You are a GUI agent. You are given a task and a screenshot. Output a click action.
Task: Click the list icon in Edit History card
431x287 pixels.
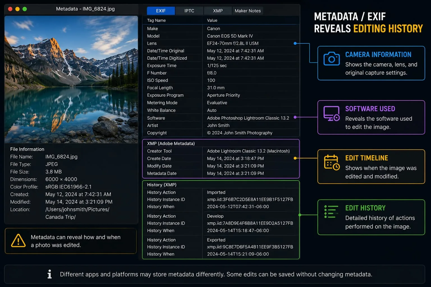[331, 212]
